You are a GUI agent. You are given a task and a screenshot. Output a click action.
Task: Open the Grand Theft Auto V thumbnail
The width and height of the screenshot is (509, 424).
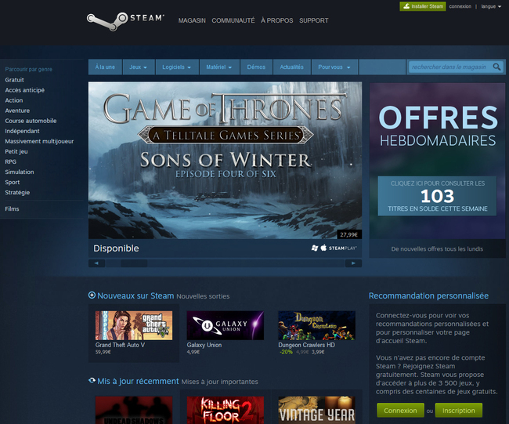coord(134,325)
